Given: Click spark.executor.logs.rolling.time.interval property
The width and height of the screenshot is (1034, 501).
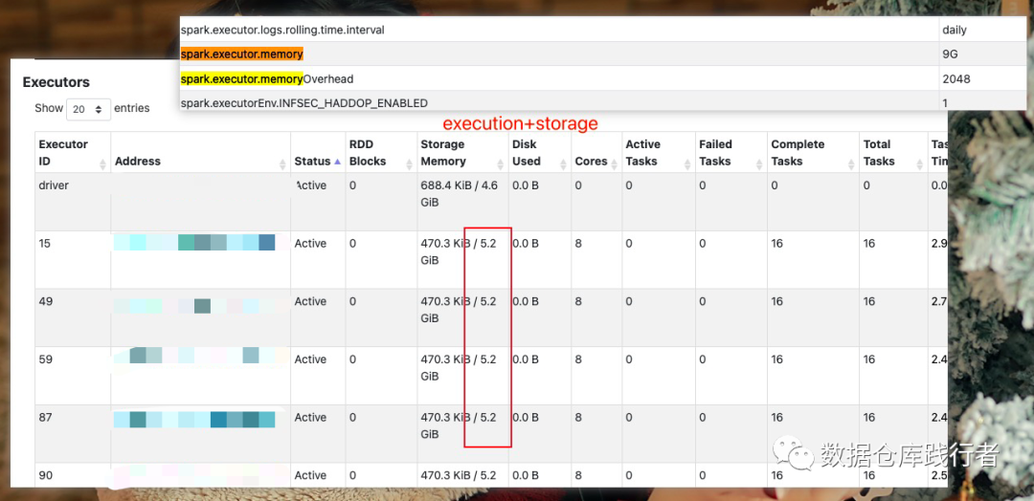Looking at the screenshot, I should point(282,30).
